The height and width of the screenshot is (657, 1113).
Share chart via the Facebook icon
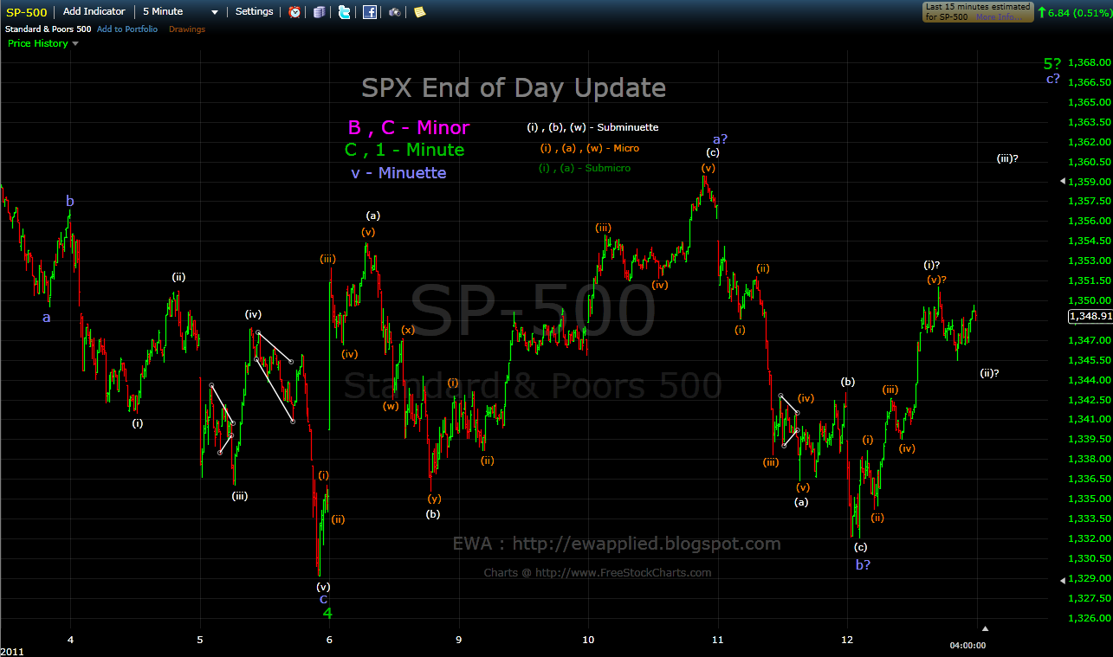point(369,12)
